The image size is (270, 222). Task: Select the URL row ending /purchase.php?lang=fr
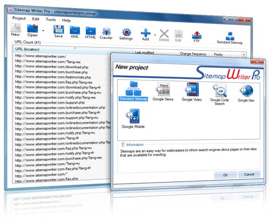pos(58,113)
